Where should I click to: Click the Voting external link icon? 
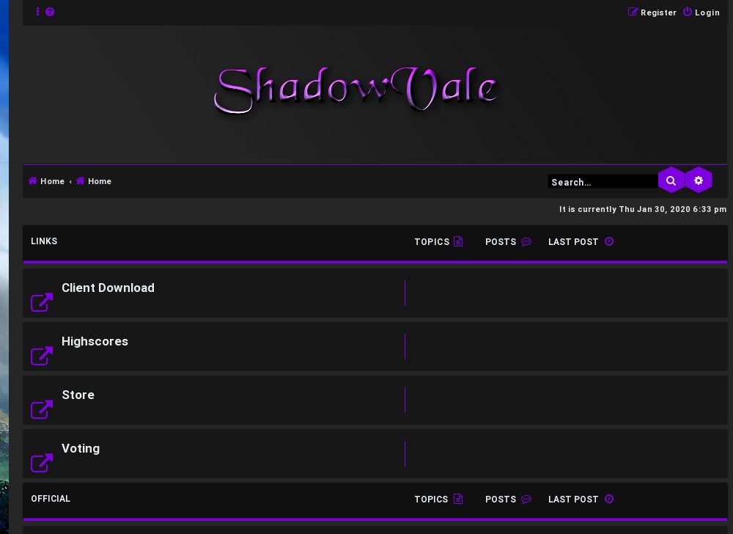[x=41, y=463]
